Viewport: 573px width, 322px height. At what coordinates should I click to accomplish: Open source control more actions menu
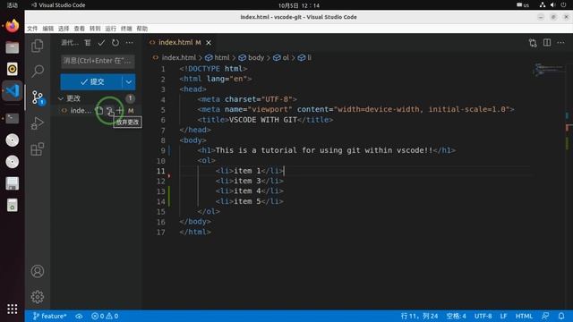click(129, 43)
